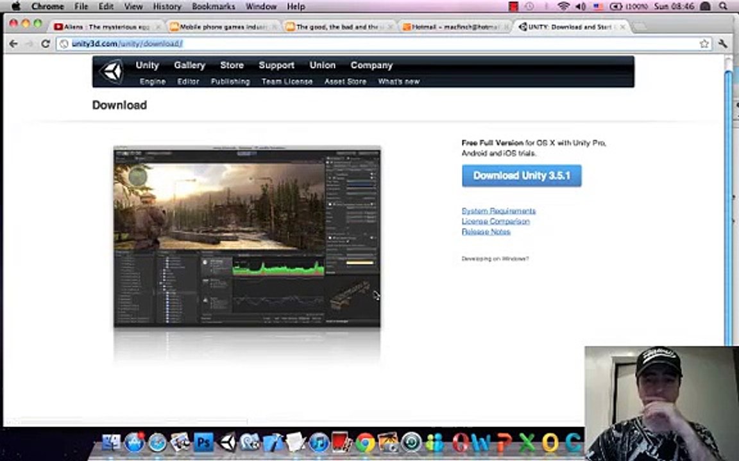
Task: Click the battery status icon
Action: pos(616,6)
